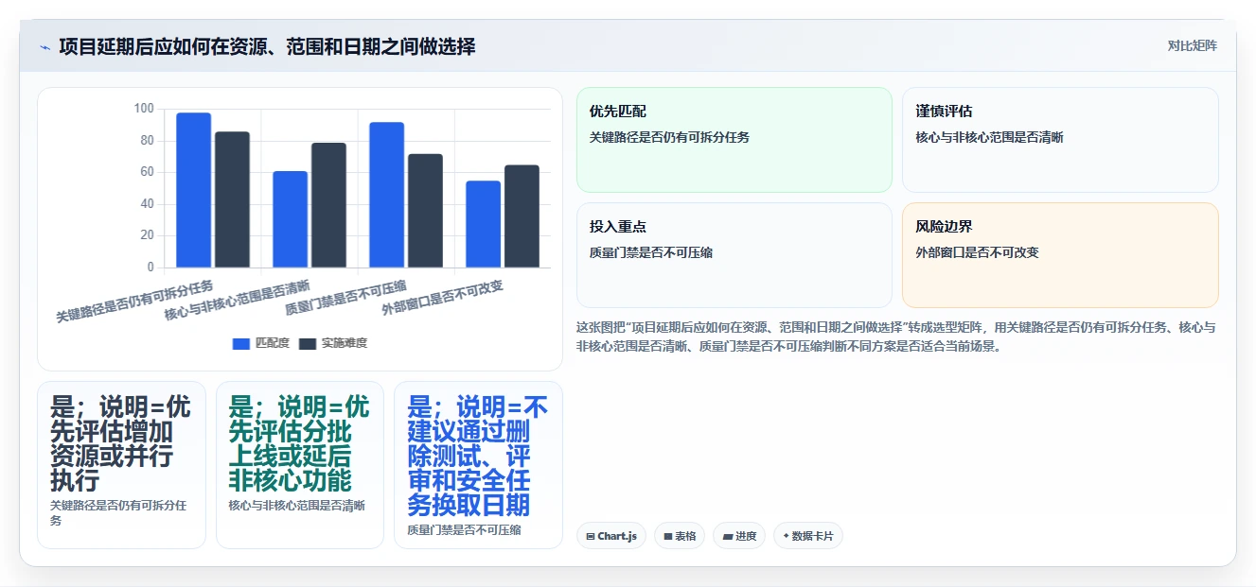Click the 对比矩阵 label in header
Image resolution: width=1256 pixels, height=587 pixels.
pos(1192,45)
